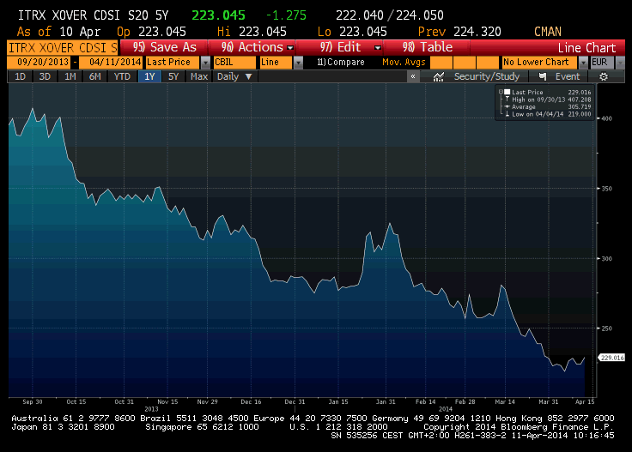632x452 pixels.
Task: Edit the end date 04/11/2014 field
Action: click(x=111, y=63)
